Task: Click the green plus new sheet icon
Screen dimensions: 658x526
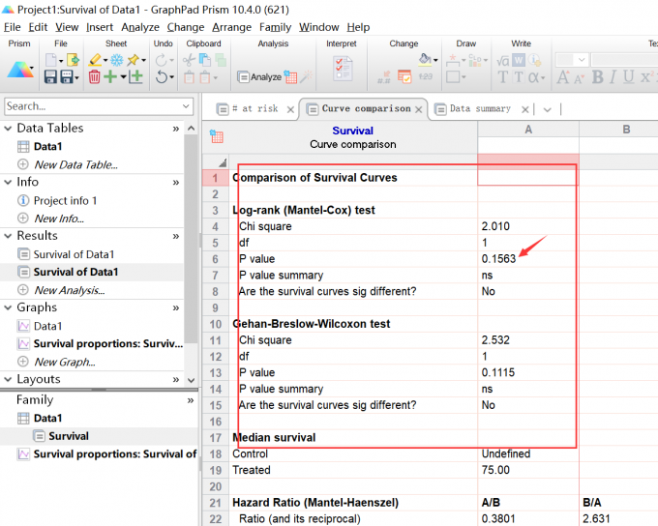Action: coord(110,76)
